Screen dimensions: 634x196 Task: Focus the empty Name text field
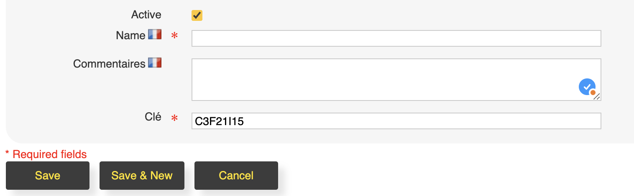396,38
